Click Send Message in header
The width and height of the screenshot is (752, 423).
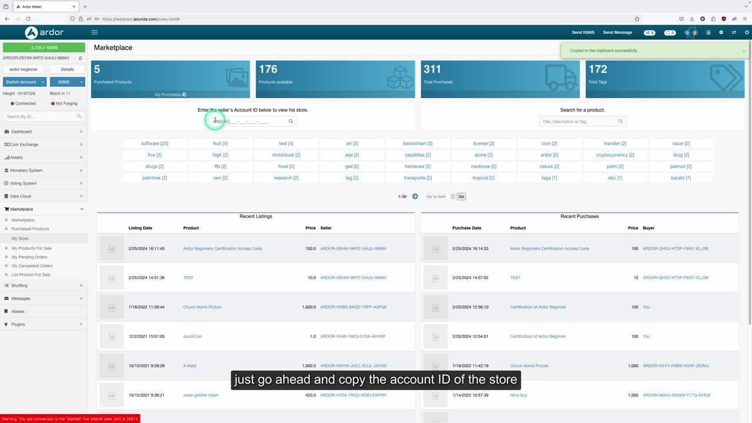(x=617, y=32)
